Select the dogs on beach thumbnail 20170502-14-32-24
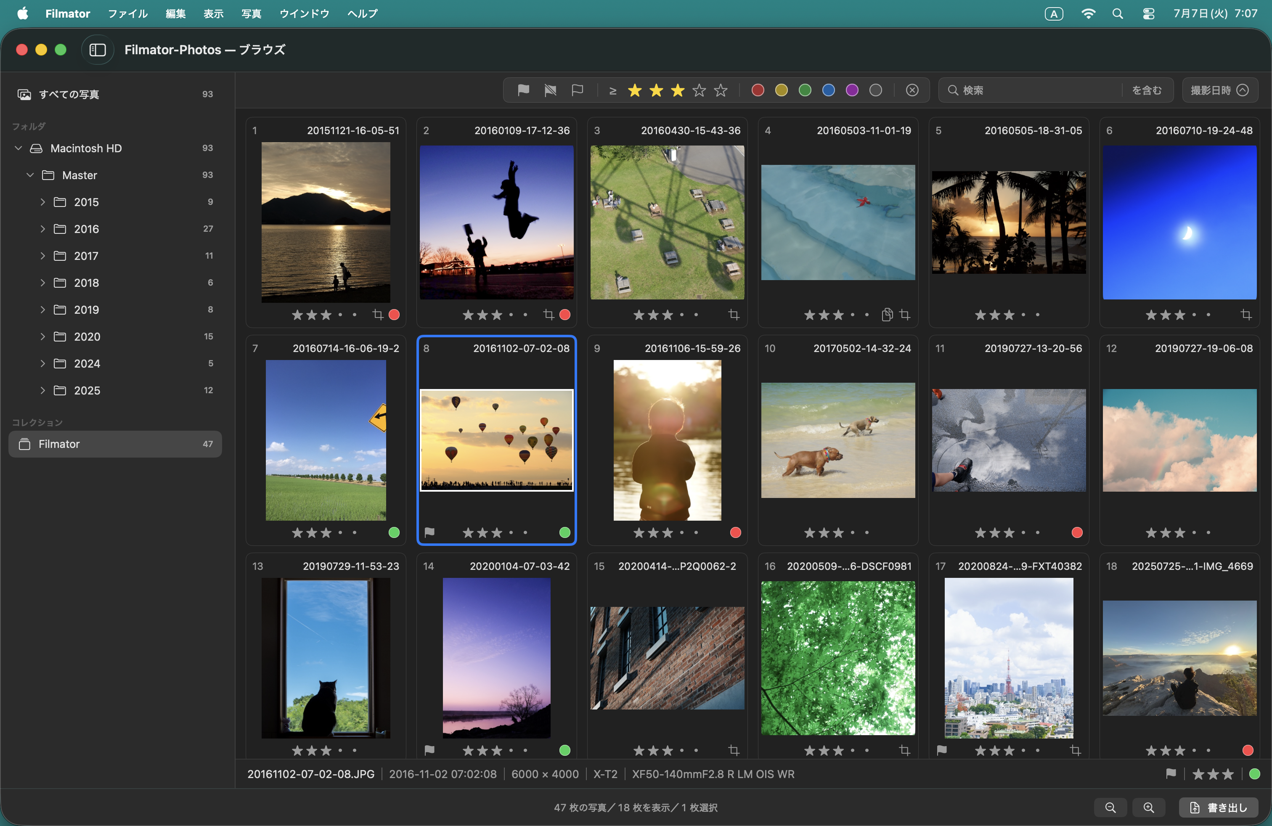The height and width of the screenshot is (826, 1272). 837,440
